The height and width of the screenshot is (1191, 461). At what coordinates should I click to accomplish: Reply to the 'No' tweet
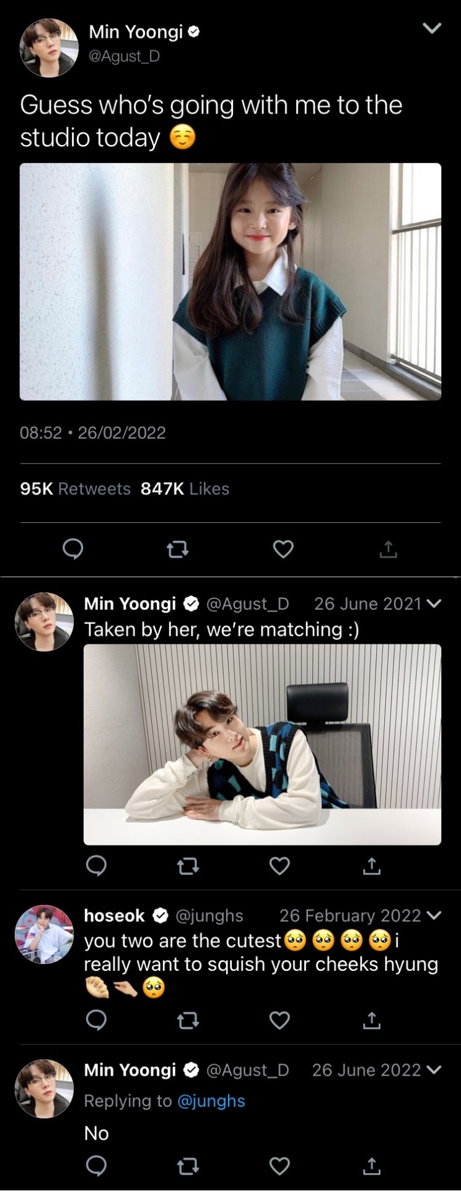click(96, 1167)
